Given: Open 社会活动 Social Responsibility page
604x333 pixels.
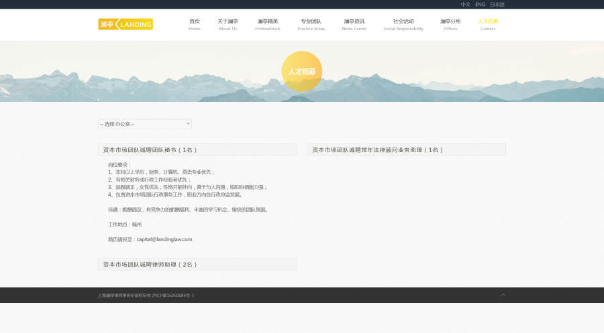Looking at the screenshot, I should 403,24.
